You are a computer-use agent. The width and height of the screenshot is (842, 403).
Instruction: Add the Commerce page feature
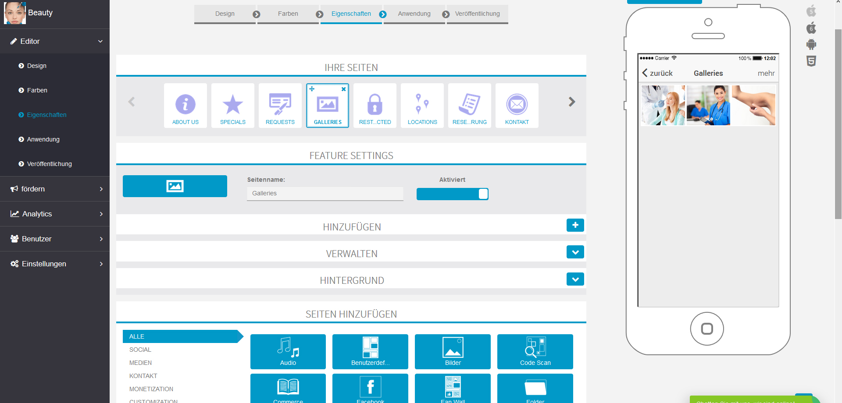(288, 389)
